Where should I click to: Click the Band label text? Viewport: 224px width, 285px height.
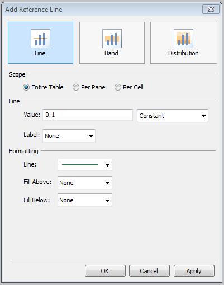pyautogui.click(x=111, y=53)
